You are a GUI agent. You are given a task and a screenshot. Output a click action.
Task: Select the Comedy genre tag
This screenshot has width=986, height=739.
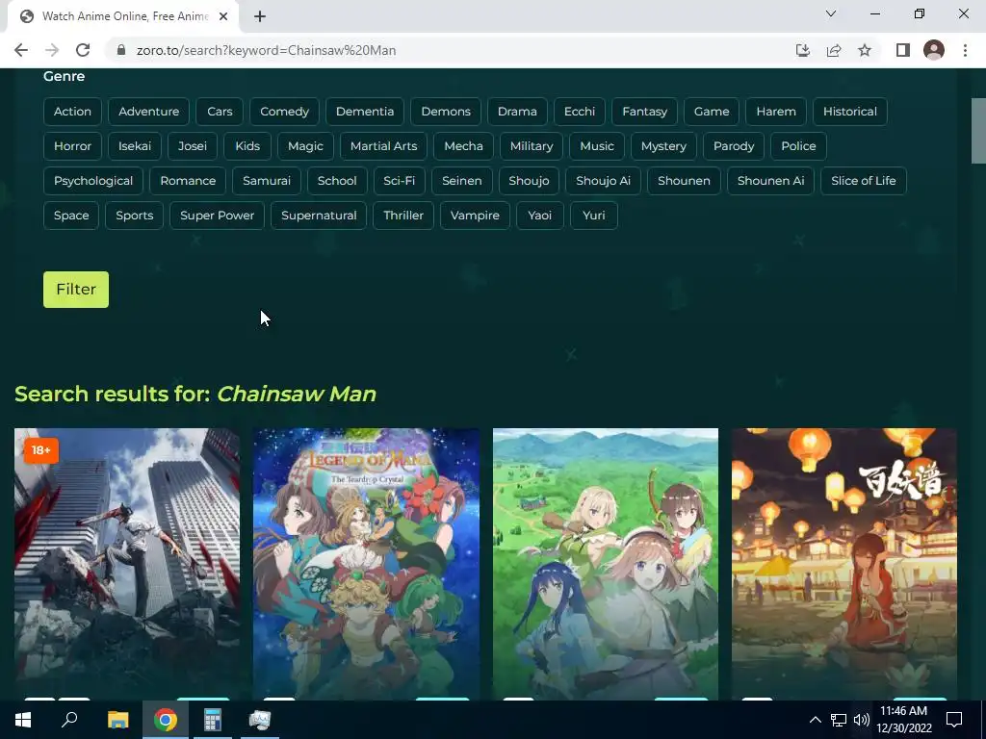(284, 112)
